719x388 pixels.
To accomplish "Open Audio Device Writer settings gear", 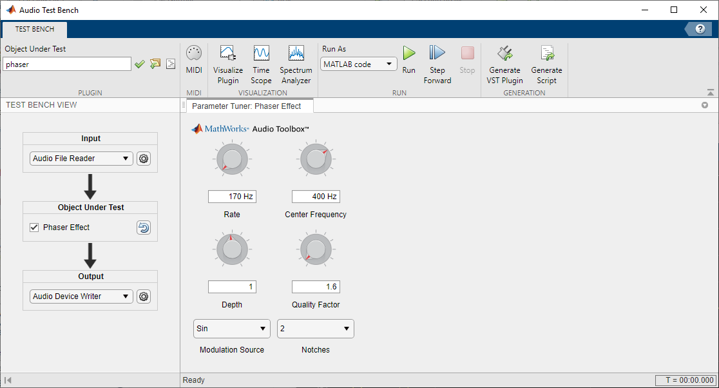I will [144, 296].
